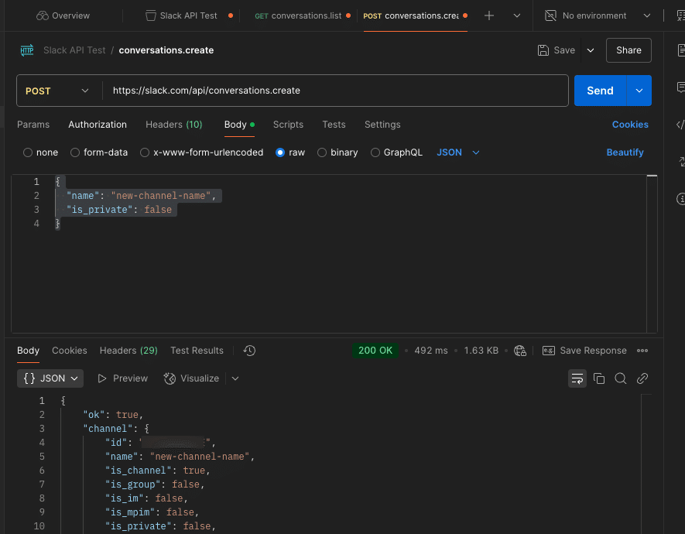Expand the Visualize options chevron

[235, 378]
